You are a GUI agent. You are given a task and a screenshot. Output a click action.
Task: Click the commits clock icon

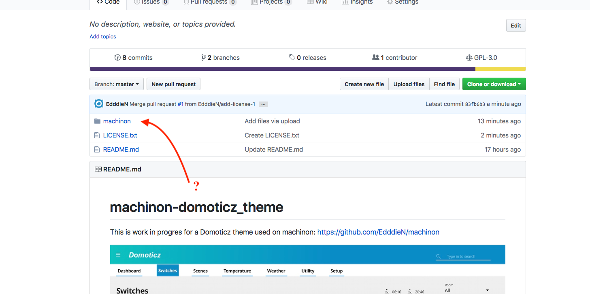tap(118, 57)
